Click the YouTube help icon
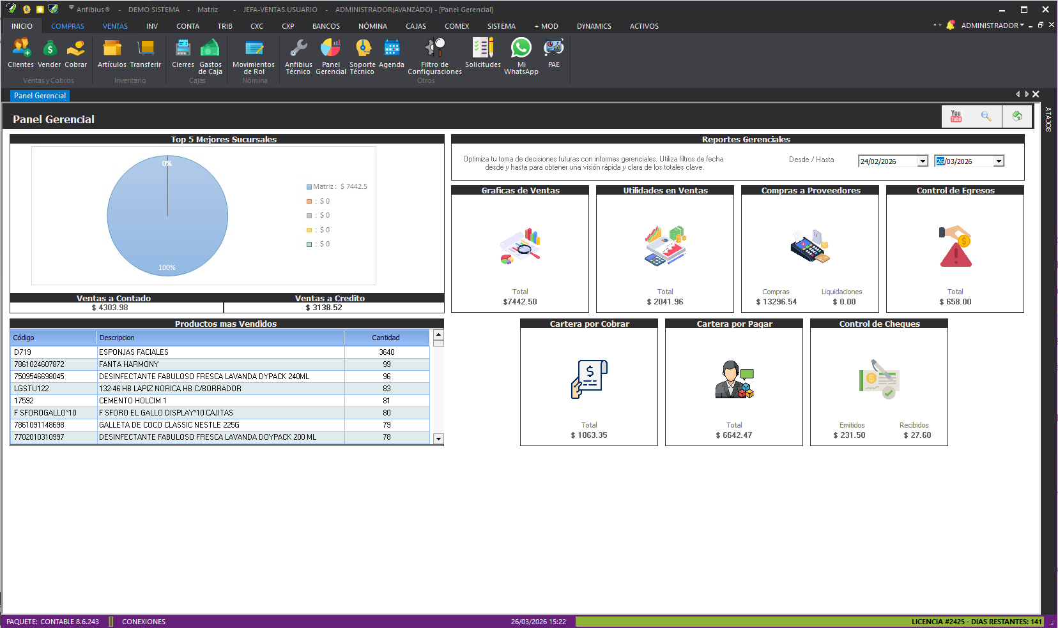 [x=956, y=116]
